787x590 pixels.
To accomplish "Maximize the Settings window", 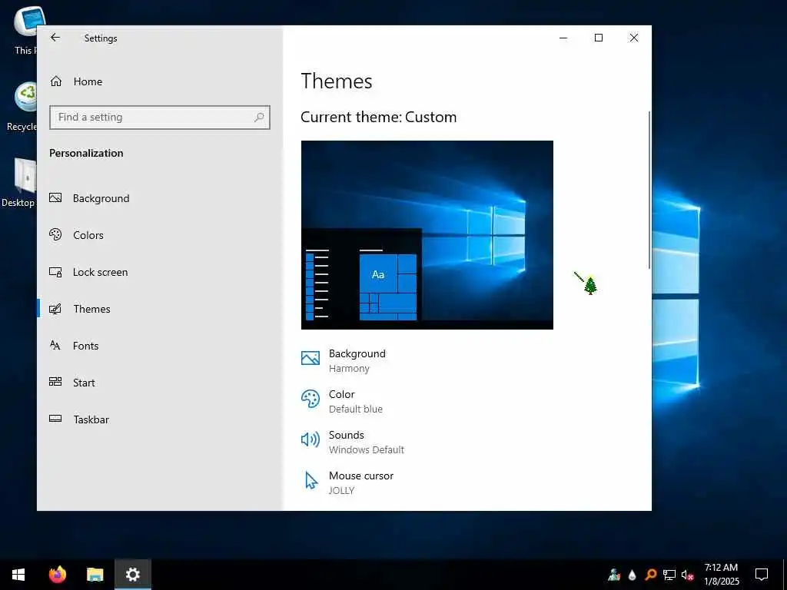I will (598, 38).
